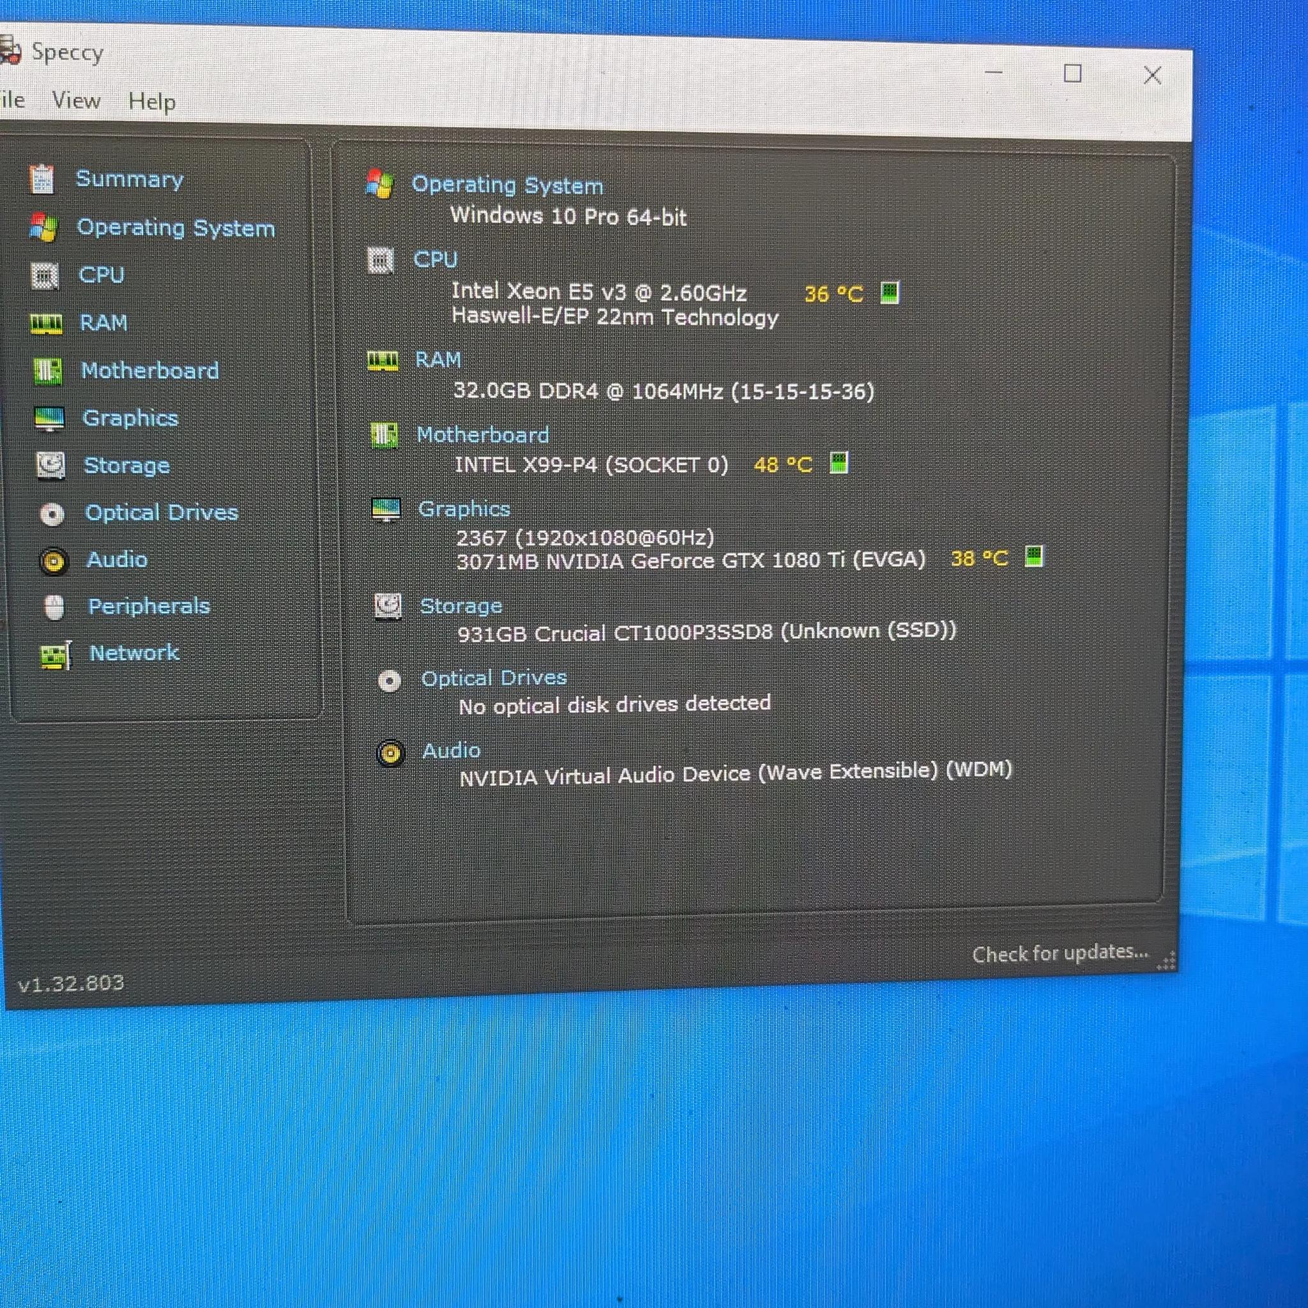Click the Optical Drives disc icon in summary panel
The height and width of the screenshot is (1308, 1308).
(390, 680)
